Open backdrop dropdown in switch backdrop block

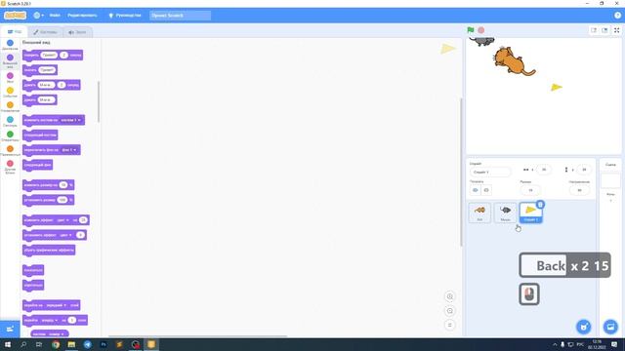68,150
